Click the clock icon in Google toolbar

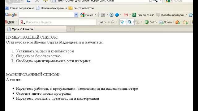111,15
